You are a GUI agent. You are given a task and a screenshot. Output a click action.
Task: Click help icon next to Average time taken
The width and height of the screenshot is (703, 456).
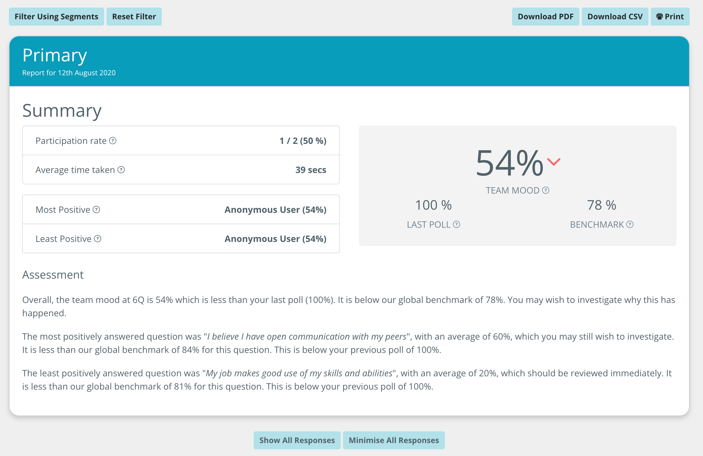(121, 170)
